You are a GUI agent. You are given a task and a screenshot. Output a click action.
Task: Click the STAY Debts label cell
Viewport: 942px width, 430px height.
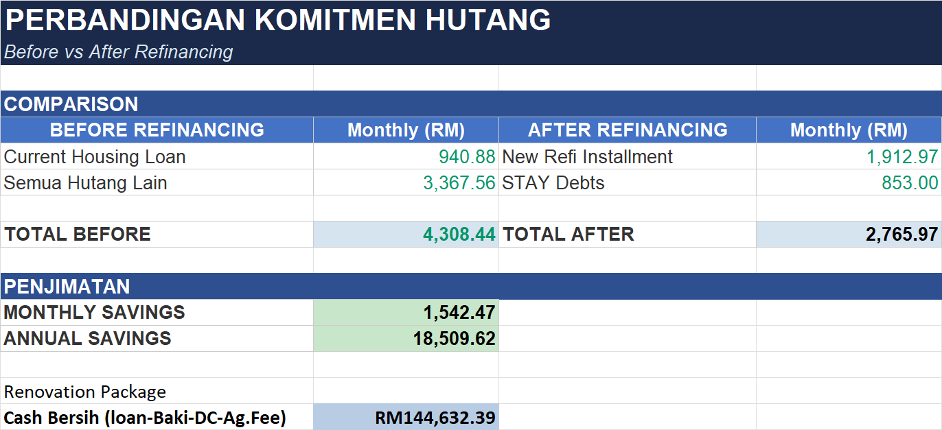[628, 182]
